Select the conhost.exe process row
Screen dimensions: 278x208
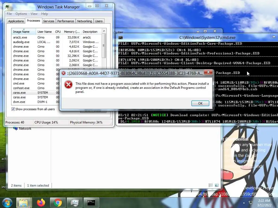point(36,88)
